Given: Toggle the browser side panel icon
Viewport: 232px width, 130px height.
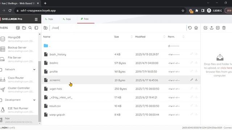Looking at the screenshot, I should [x=203, y=10].
